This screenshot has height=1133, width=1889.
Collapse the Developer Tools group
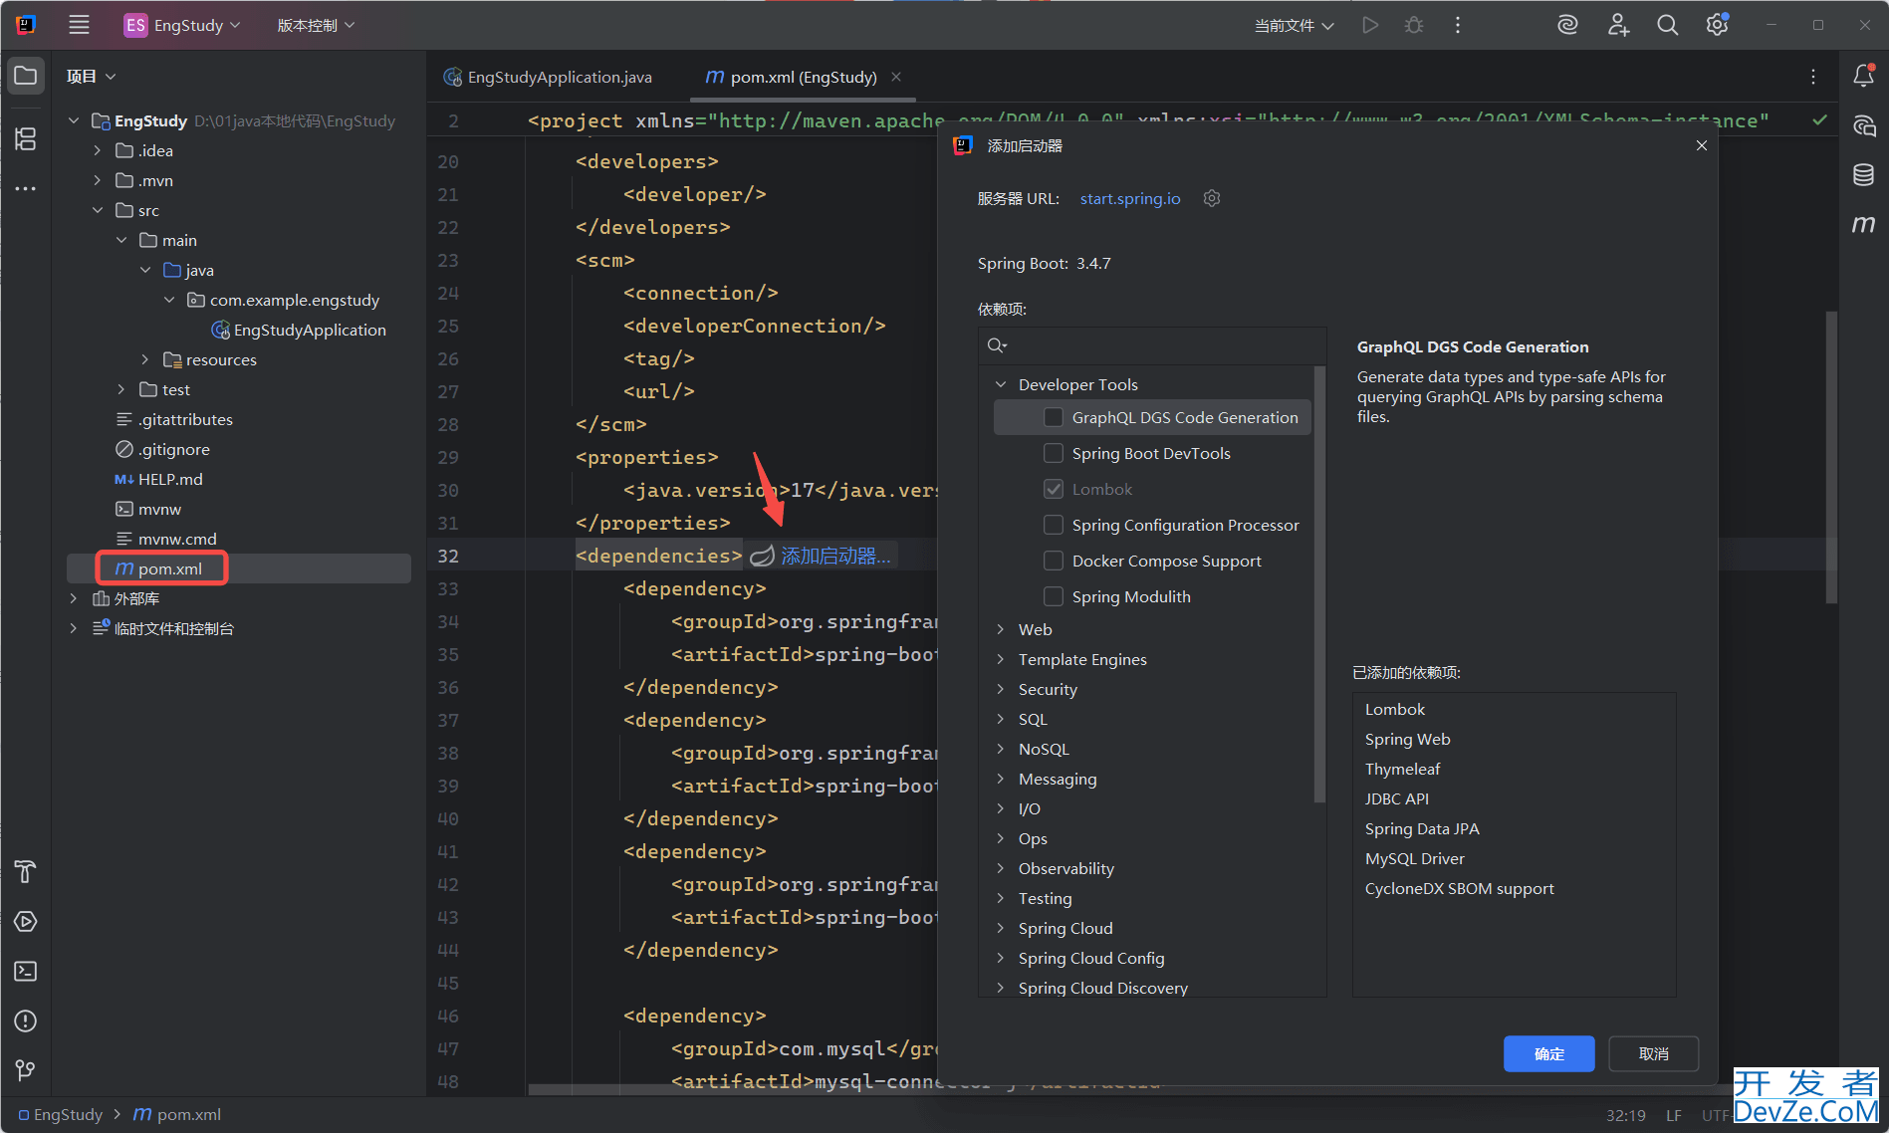tap(1001, 384)
